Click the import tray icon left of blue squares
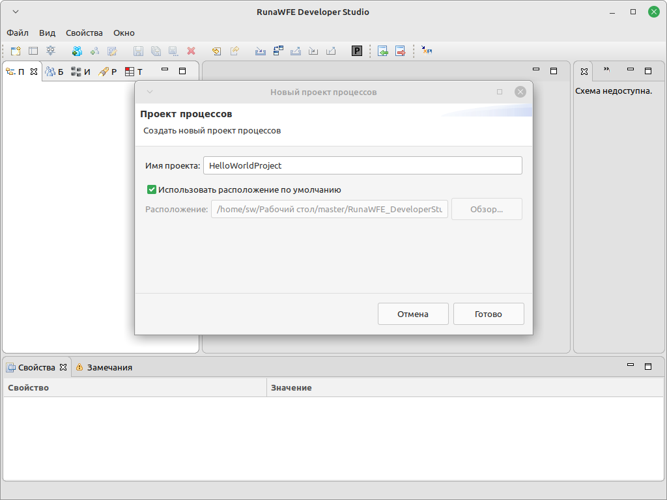 click(261, 51)
